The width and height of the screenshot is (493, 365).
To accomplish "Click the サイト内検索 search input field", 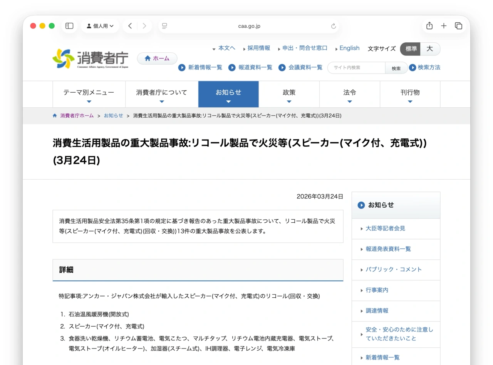I will coord(356,68).
